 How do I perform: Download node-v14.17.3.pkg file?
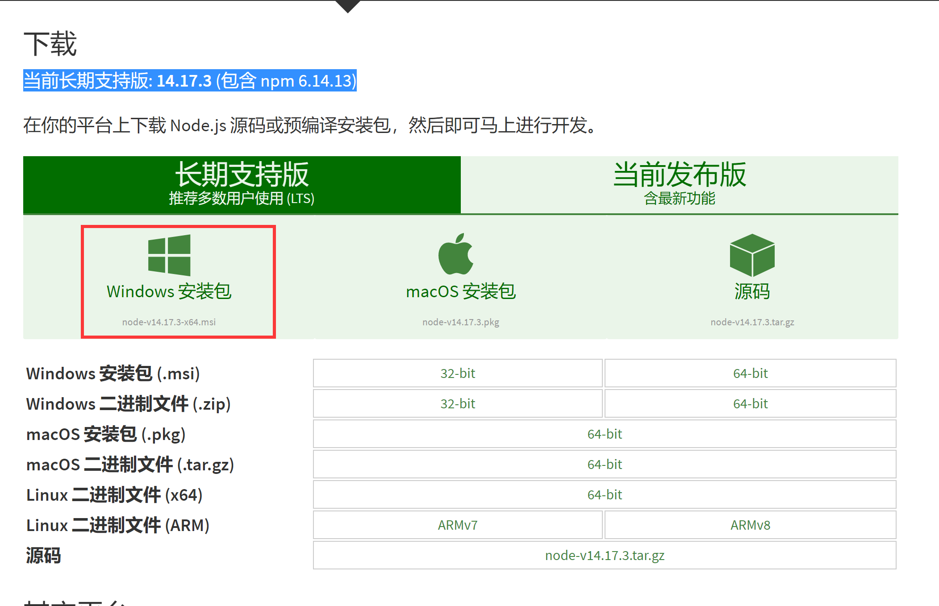(x=461, y=322)
